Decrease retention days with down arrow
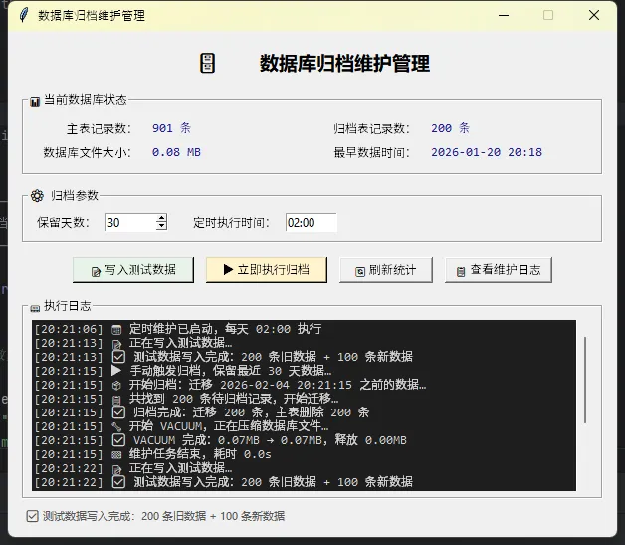This screenshot has width=625, height=545. [x=161, y=226]
